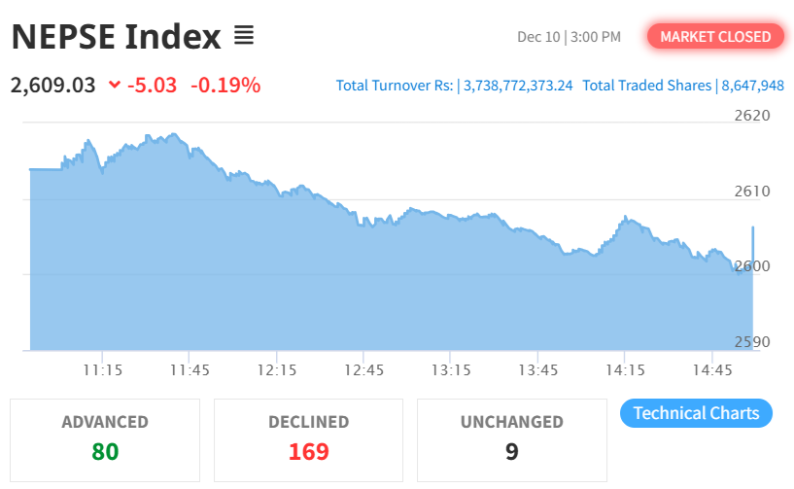Click the red down arrow indicator
The width and height of the screenshot is (794, 489).
tap(115, 86)
